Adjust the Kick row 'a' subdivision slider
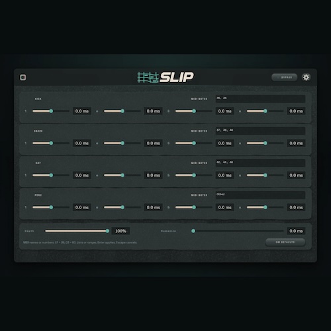Screen dimensions: 331x331 [265, 111]
